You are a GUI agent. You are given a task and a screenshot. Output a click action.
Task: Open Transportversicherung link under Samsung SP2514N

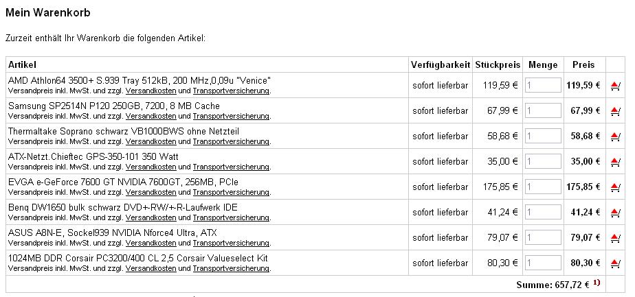pos(231,117)
